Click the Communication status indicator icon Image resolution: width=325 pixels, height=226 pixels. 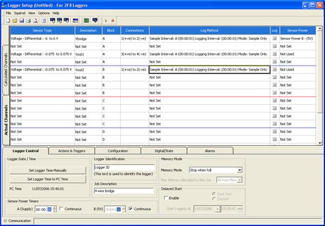pyautogui.click(x=5, y=221)
